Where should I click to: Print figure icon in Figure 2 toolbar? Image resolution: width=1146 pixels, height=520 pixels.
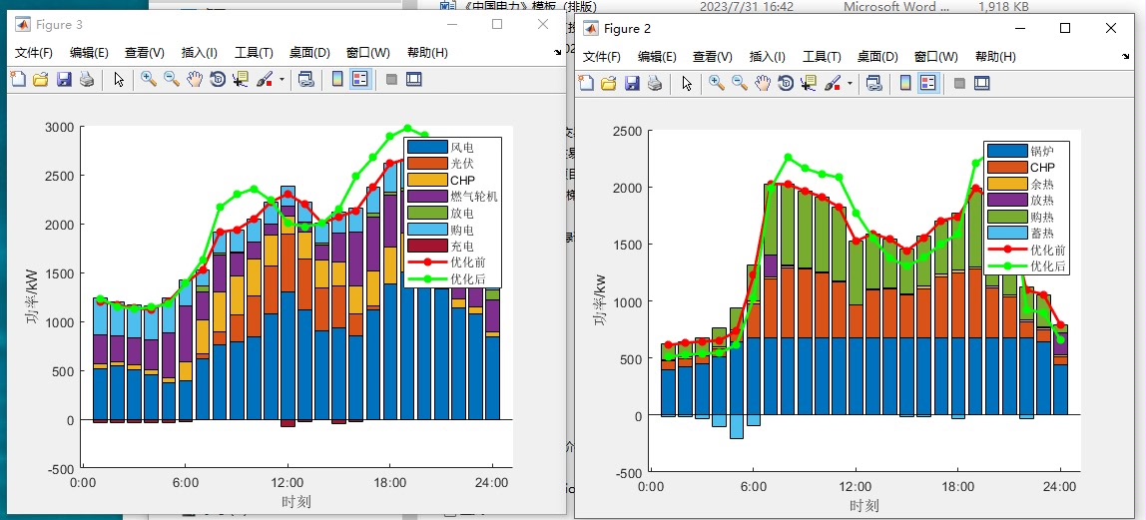654,83
